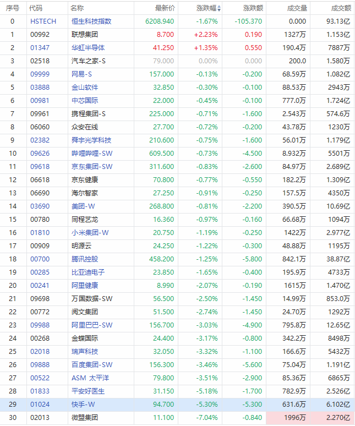Open stock code 00700 link
Viewport: 355px width, 426px height.
pos(40,259)
